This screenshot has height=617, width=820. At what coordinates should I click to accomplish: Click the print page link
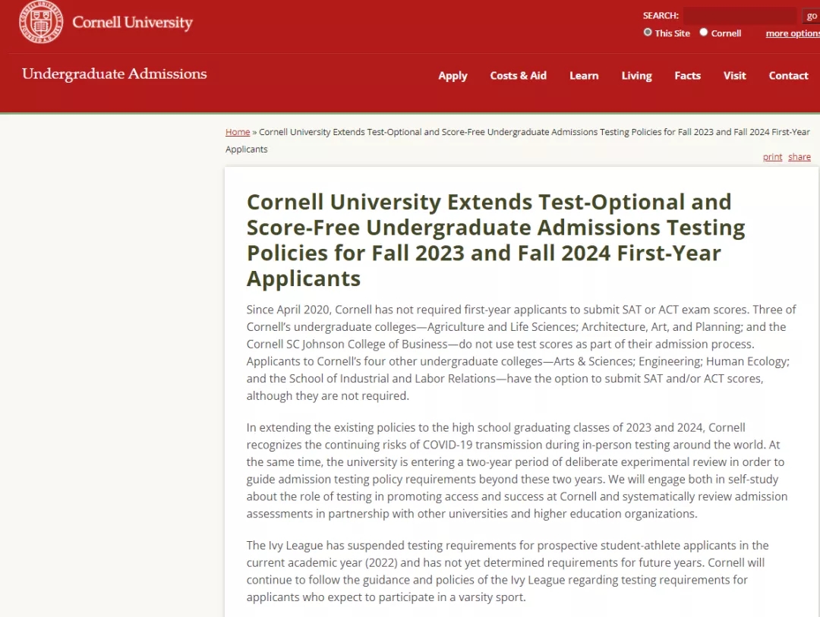click(x=772, y=157)
